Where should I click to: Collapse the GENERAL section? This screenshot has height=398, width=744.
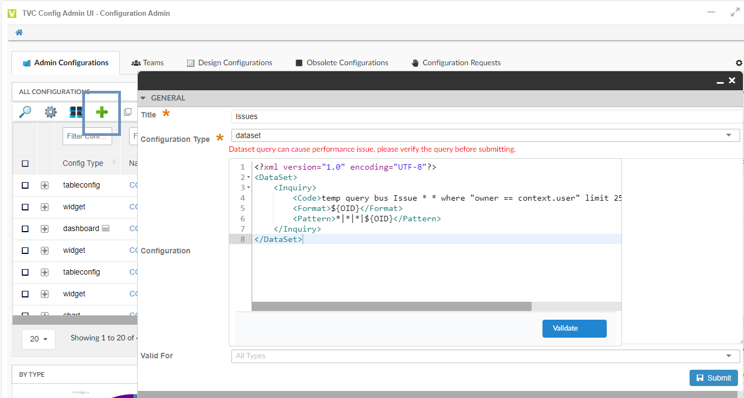tap(144, 98)
